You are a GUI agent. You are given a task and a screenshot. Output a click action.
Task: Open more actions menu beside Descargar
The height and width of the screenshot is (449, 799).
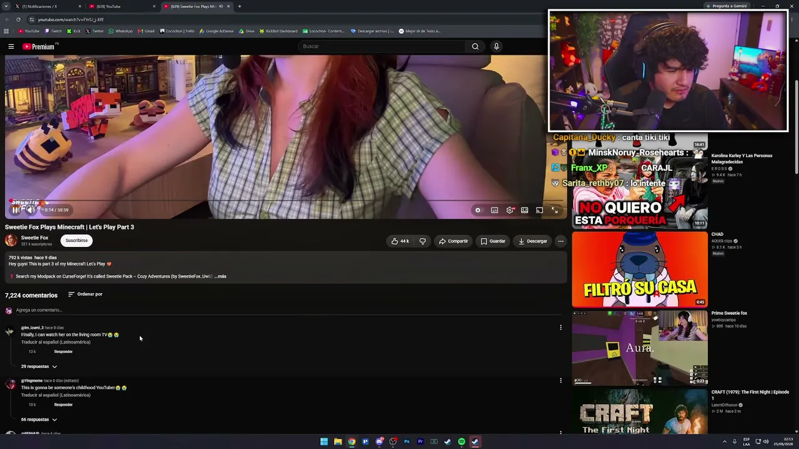(x=561, y=241)
